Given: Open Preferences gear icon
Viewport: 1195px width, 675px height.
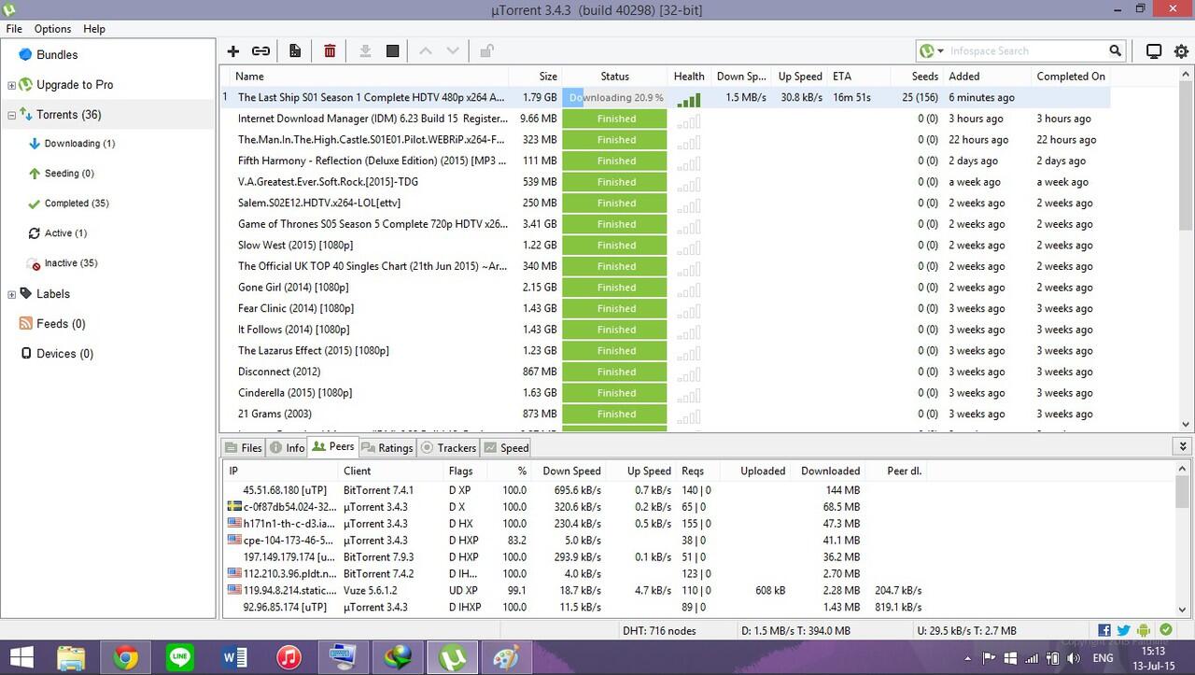Looking at the screenshot, I should coord(1181,51).
